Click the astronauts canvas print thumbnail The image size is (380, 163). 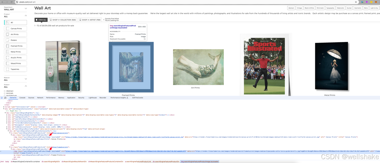[63, 66]
